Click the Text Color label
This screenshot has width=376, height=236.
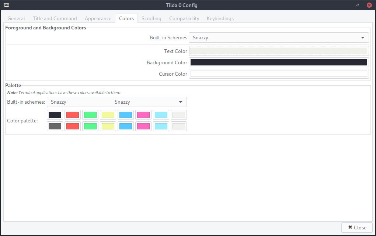[x=175, y=51]
